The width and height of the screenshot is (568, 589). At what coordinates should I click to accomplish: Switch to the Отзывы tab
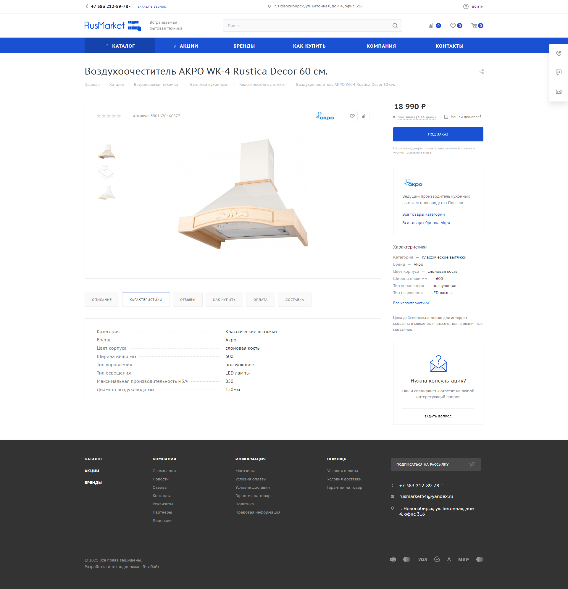[188, 300]
